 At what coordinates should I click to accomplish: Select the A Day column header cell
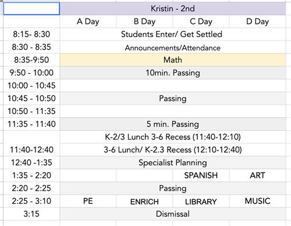tap(88, 21)
